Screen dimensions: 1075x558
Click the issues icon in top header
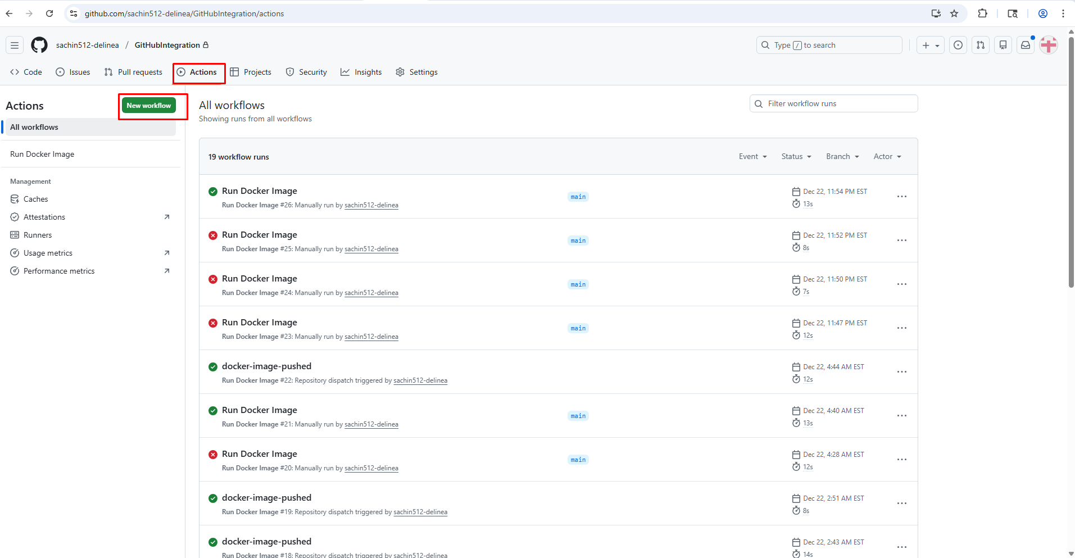coord(958,45)
